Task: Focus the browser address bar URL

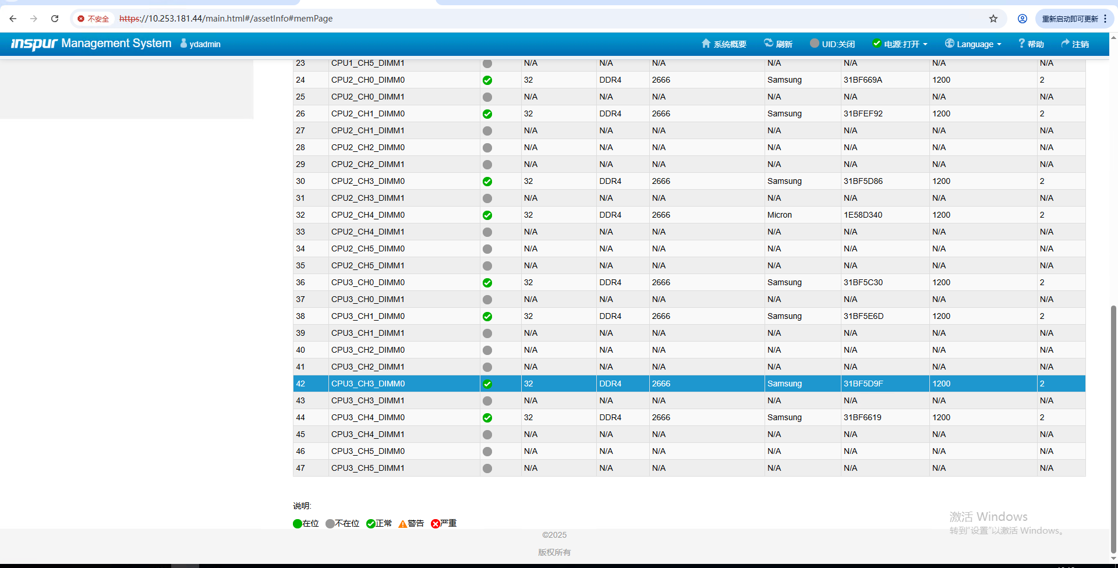Action: 226,19
